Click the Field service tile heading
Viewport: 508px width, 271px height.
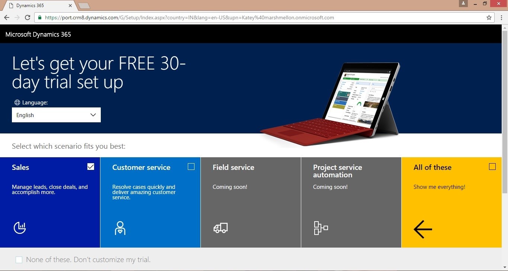coord(234,167)
